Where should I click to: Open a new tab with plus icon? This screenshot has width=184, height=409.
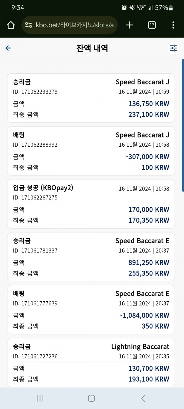point(129,25)
